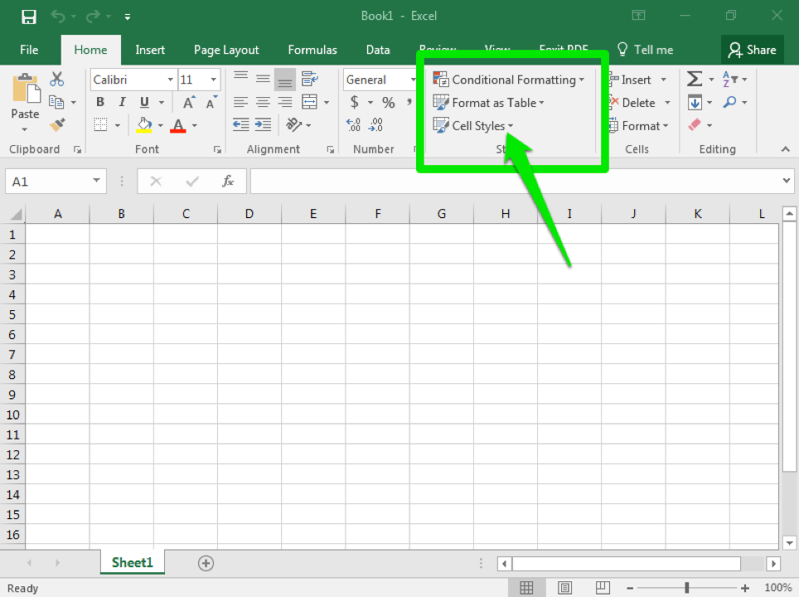Open Insert cells button
This screenshot has width=799, height=597.
(x=636, y=80)
